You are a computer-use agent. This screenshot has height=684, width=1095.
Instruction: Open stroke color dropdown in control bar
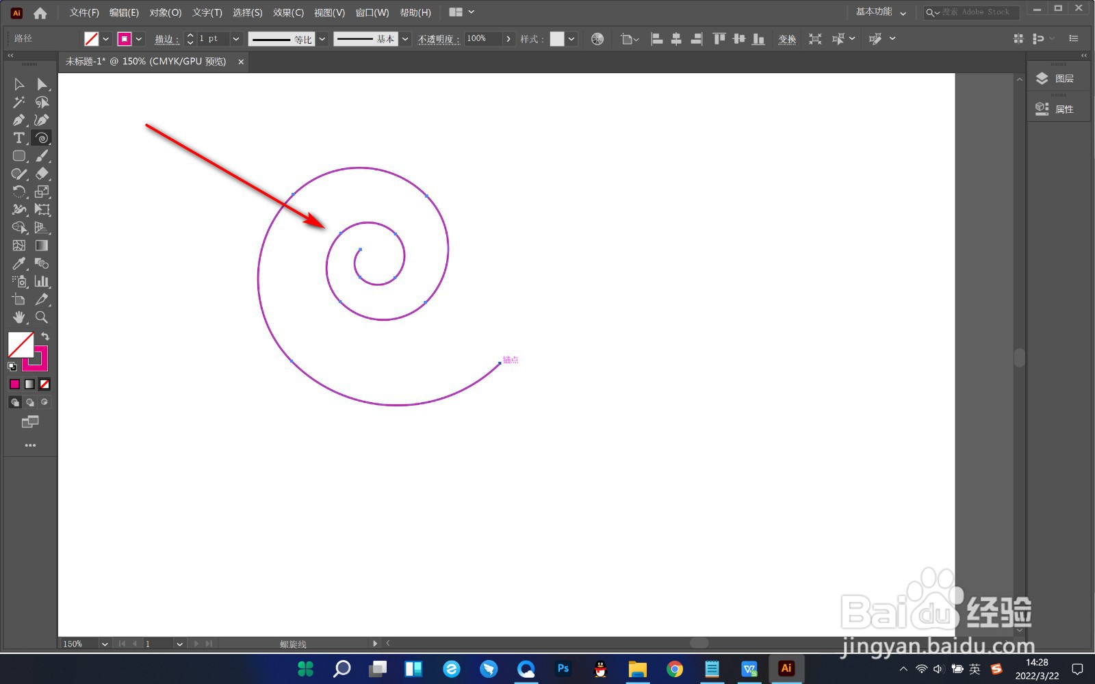coord(139,39)
